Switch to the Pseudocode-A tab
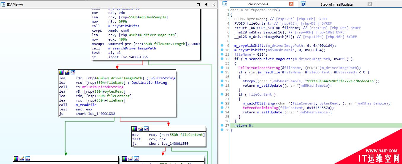Screen dimensions: 402x164 (258, 4)
